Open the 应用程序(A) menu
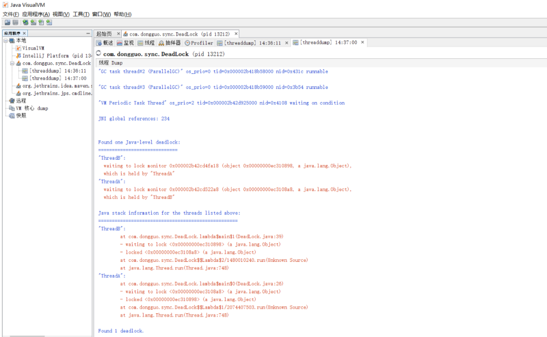The image size is (547, 337). tap(36, 14)
